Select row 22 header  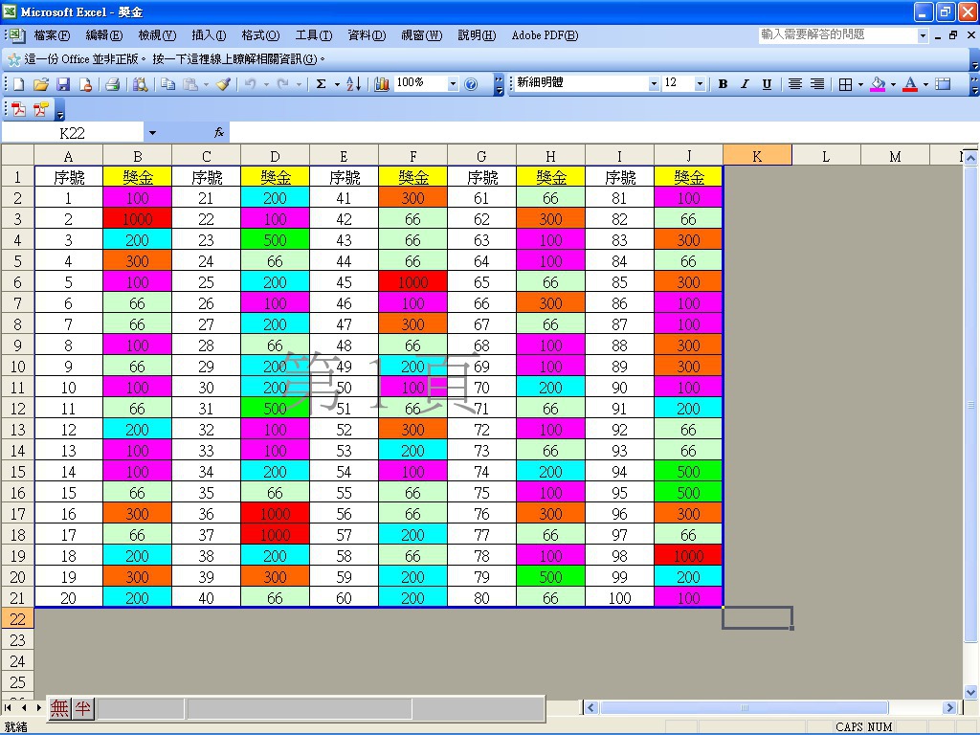click(17, 619)
